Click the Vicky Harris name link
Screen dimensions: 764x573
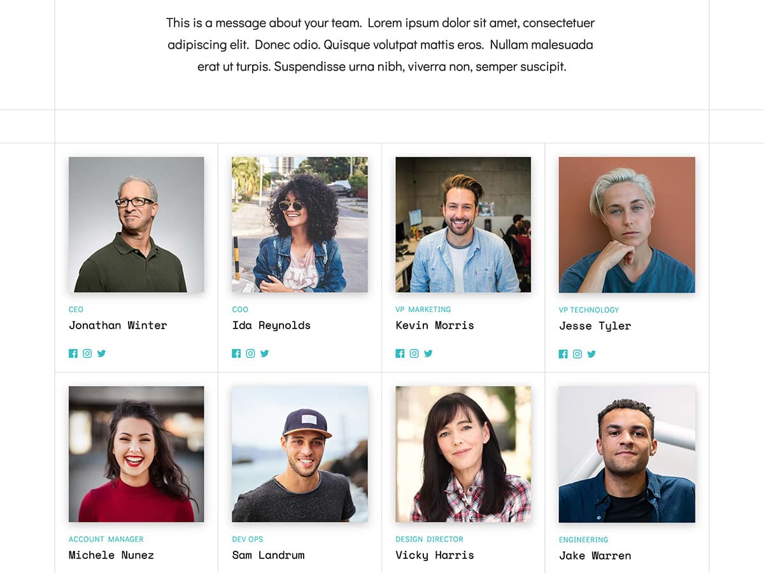[x=433, y=555]
